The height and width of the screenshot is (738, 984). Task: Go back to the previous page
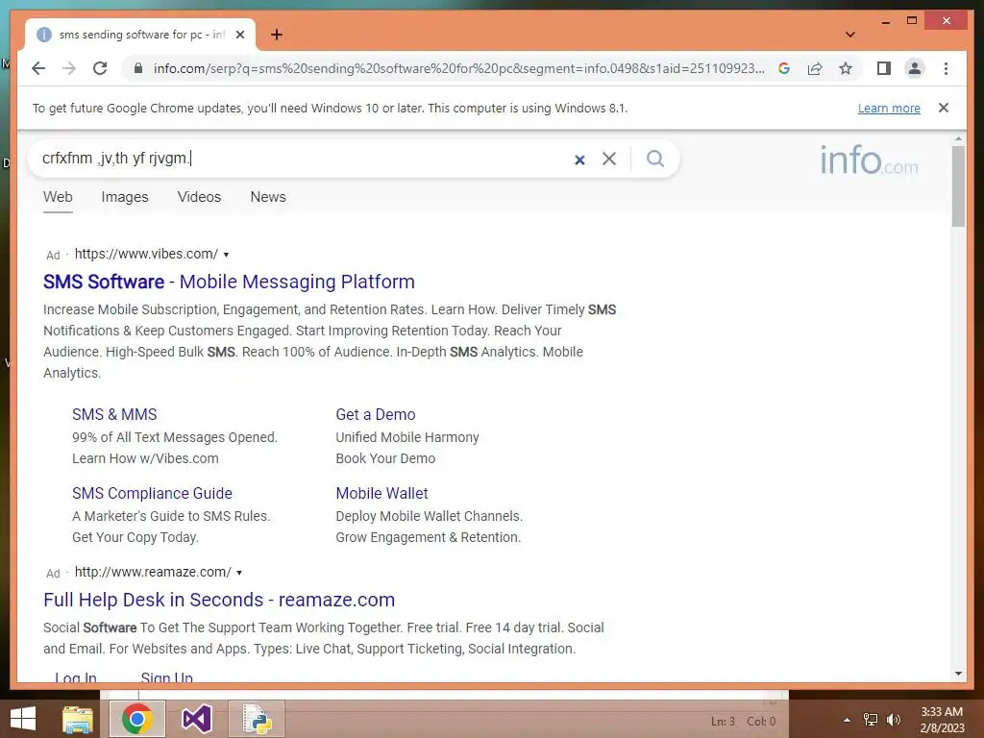[x=38, y=68]
